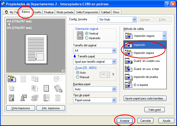The width and height of the screenshot is (177, 126).
Task: Click the zoom spinner up arrow
Action: (x=108, y=73)
